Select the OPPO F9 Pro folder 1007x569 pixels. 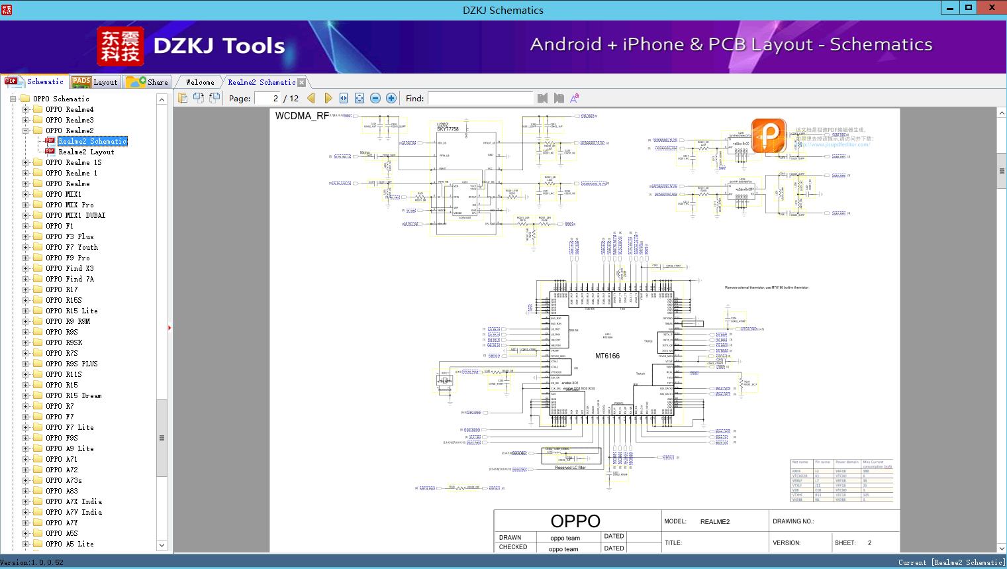(68, 258)
